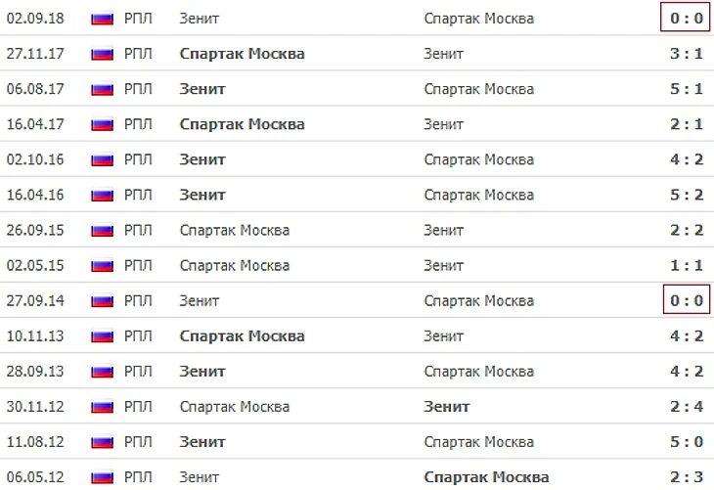Click the Russian flag icon for 26.09.15 match
This screenshot has width=714, height=490.
[102, 231]
